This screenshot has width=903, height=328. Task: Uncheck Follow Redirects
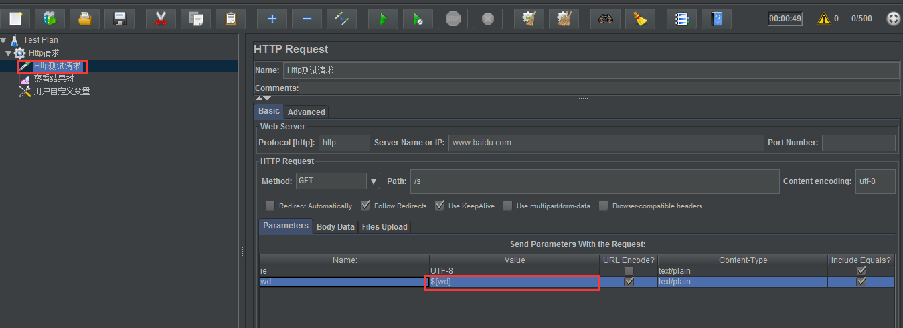pos(365,206)
